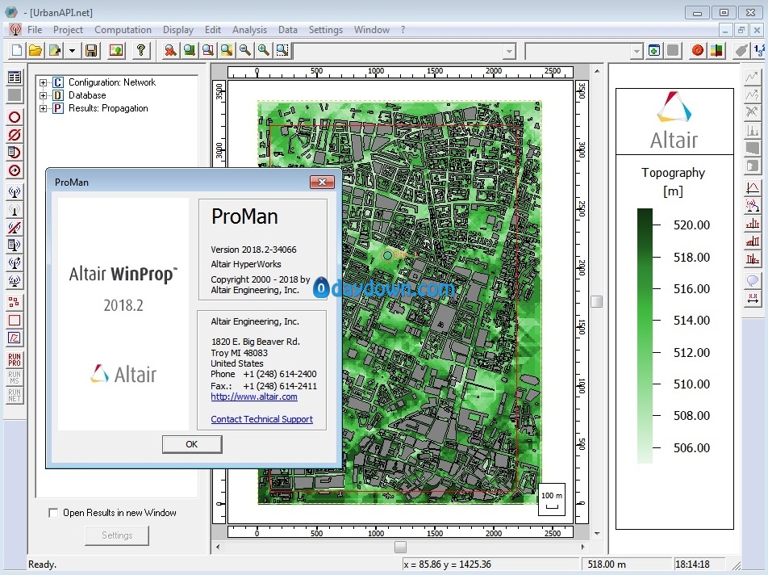Click the RUN MS toolbar button

coord(15,377)
